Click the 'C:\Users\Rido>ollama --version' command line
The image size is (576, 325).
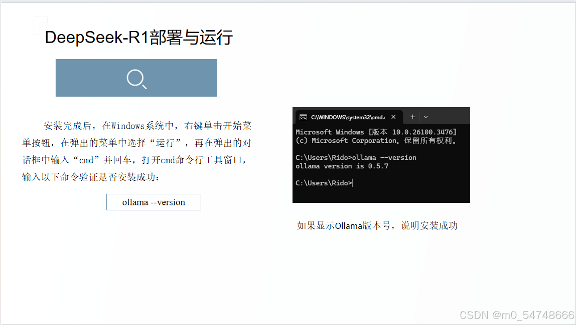356,158
